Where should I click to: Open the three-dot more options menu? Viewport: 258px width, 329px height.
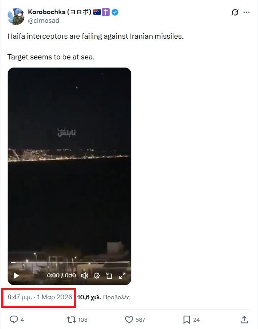[x=247, y=12]
